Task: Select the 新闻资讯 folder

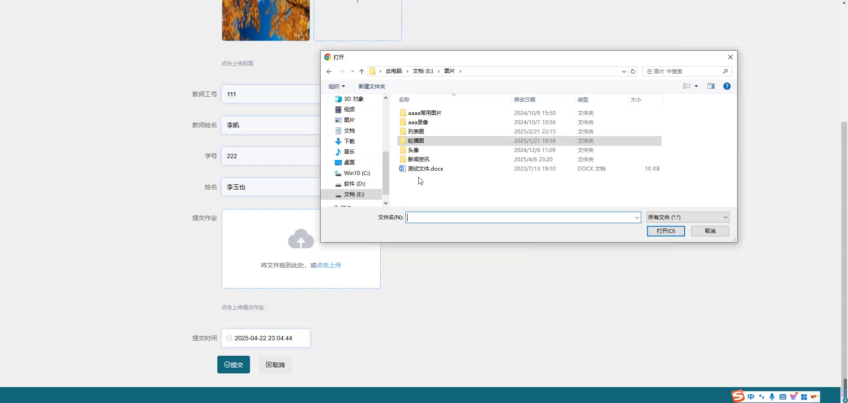Action: tap(530, 160)
